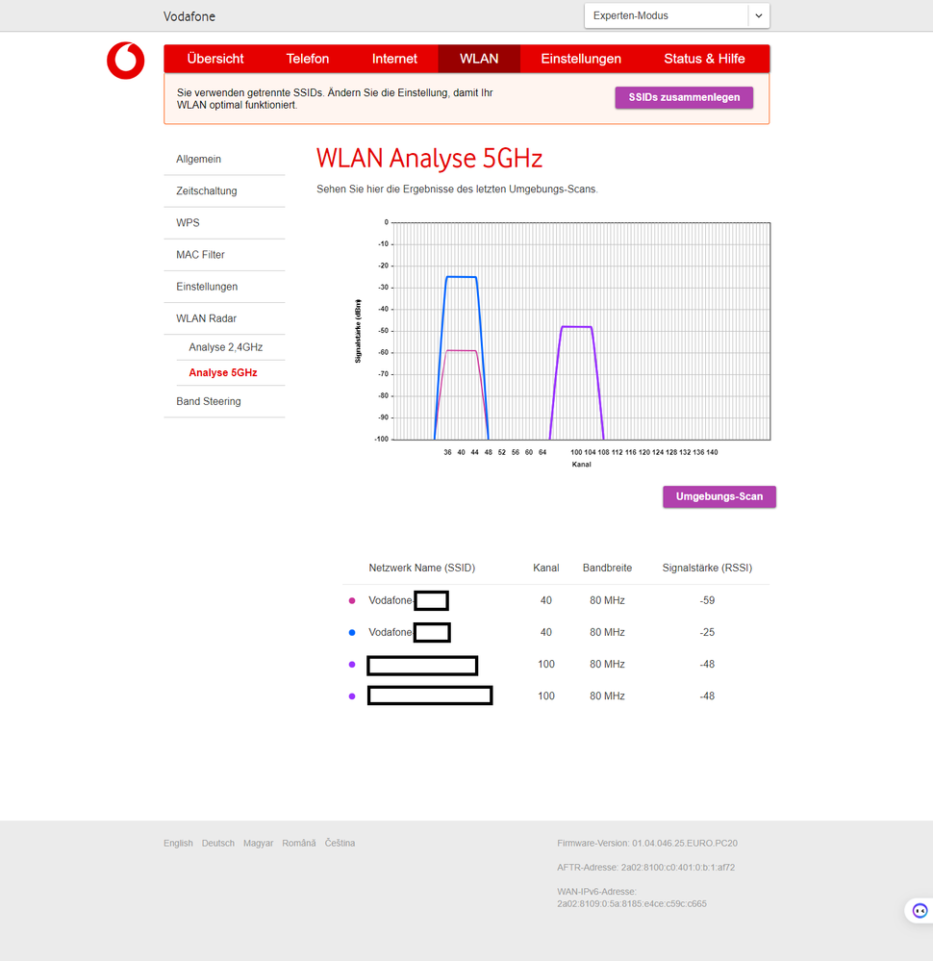Select Band Steering in the sidebar
Image resolution: width=933 pixels, height=961 pixels.
point(209,401)
